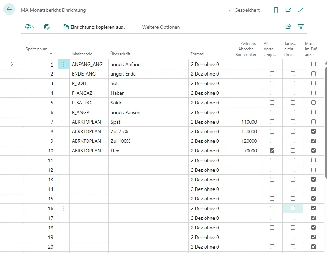Click the expand to full screen icon

click(301, 10)
